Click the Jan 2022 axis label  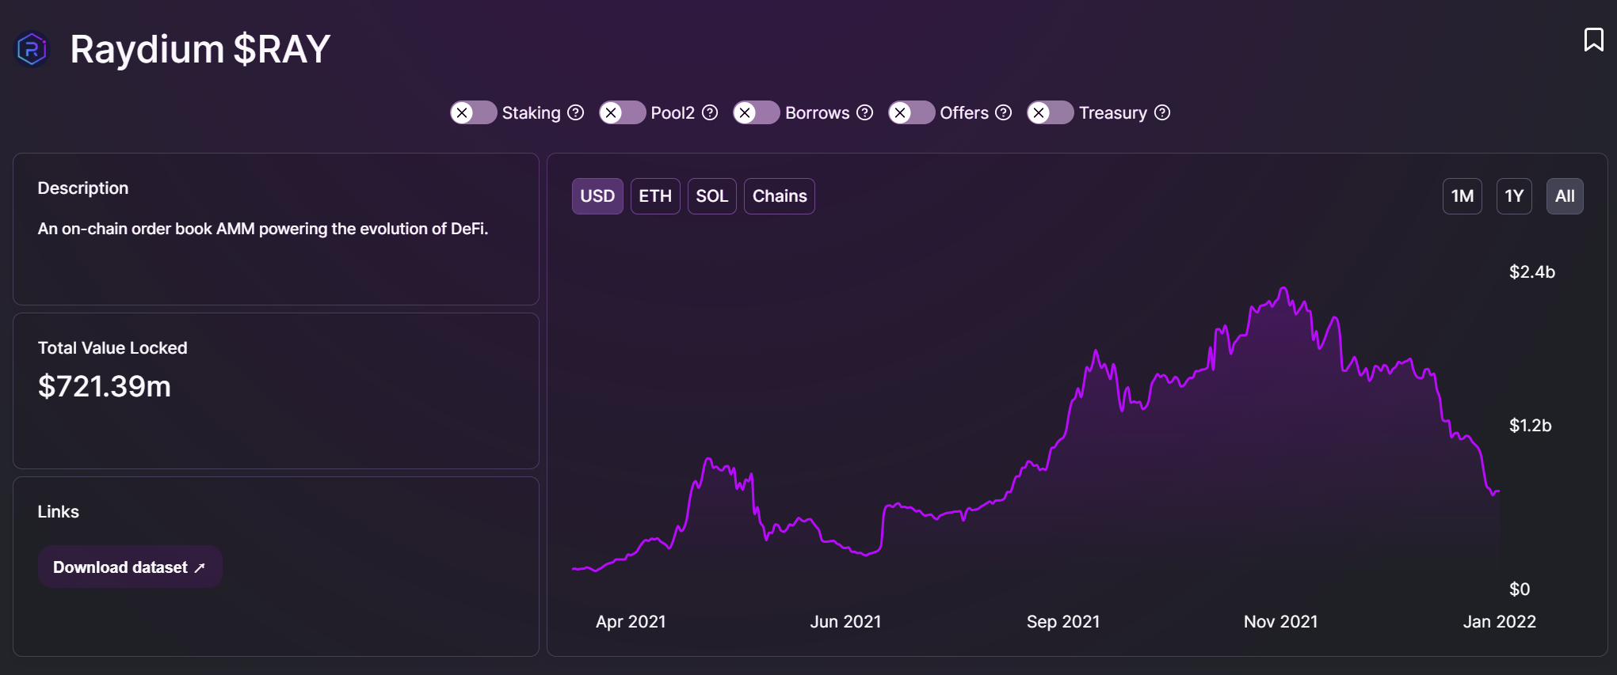[x=1499, y=622]
